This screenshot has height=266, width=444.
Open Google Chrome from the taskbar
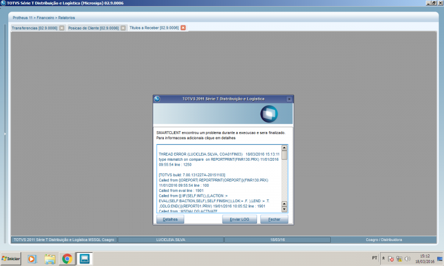[x=67, y=259]
